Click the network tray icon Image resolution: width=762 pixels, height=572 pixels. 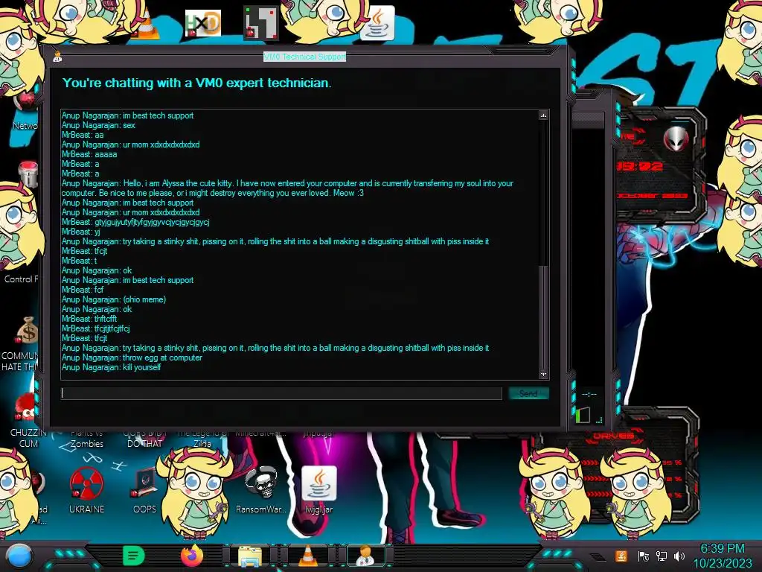tap(661, 556)
